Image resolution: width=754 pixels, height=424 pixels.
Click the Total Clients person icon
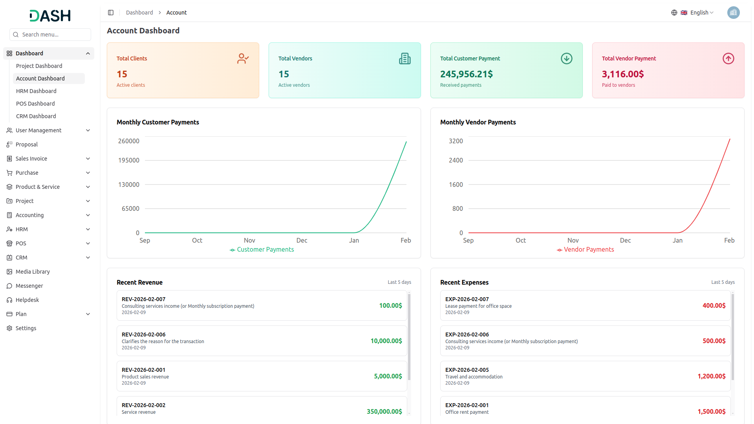coord(243,58)
